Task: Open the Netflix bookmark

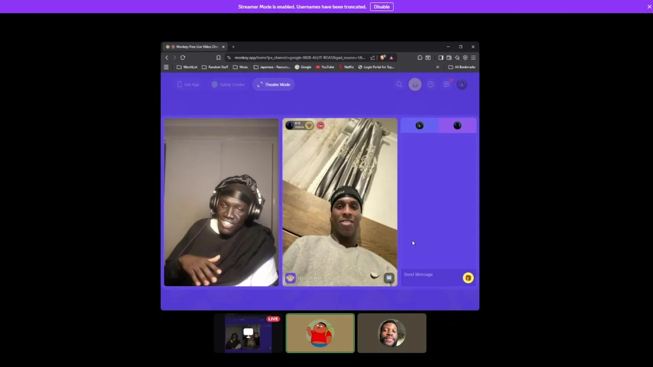Action: [346, 67]
